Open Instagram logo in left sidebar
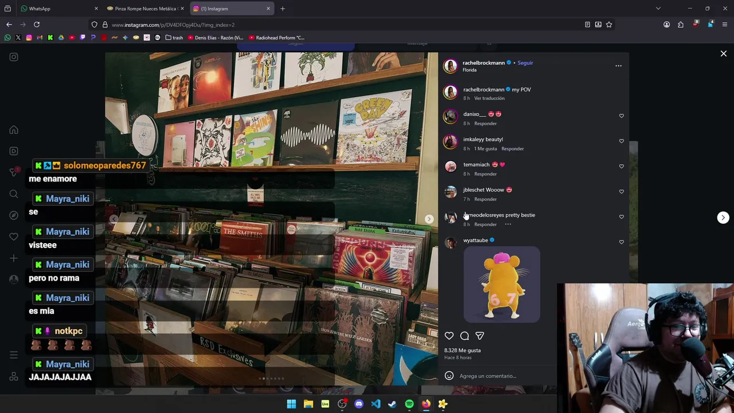This screenshot has width=734, height=413. coord(14,57)
